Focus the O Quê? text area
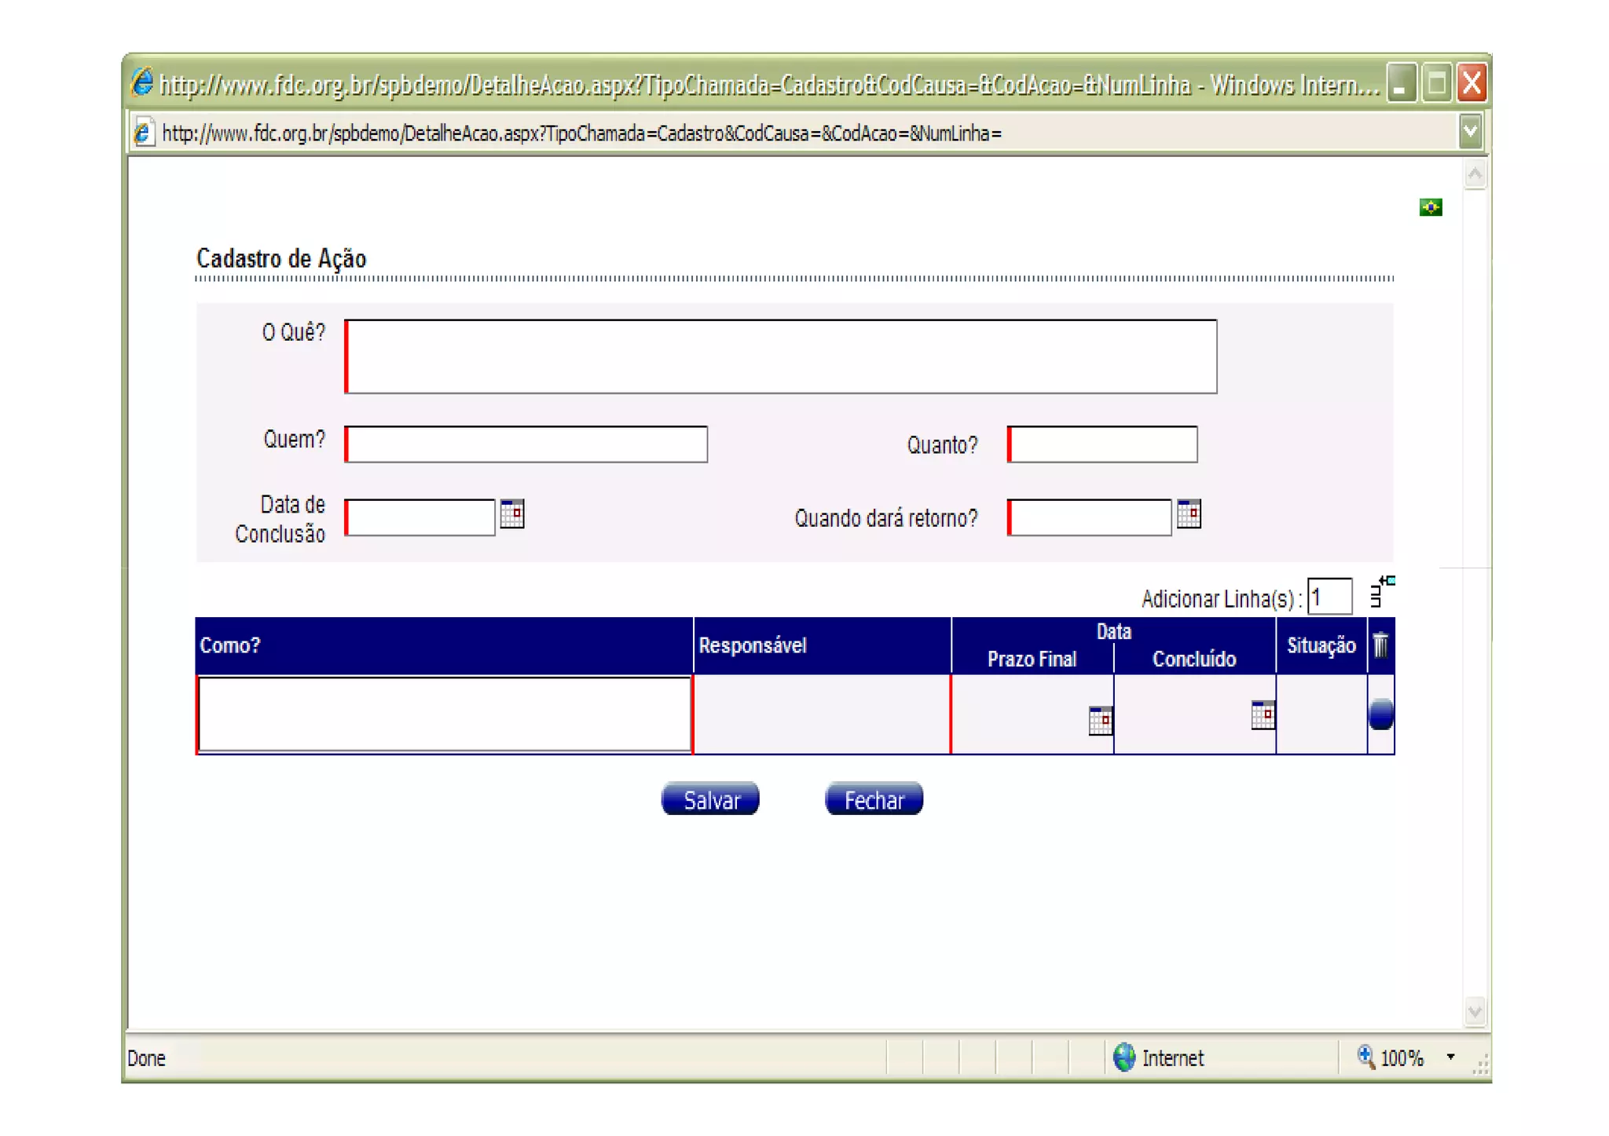This screenshot has width=1609, height=1136. pyautogui.click(x=781, y=356)
